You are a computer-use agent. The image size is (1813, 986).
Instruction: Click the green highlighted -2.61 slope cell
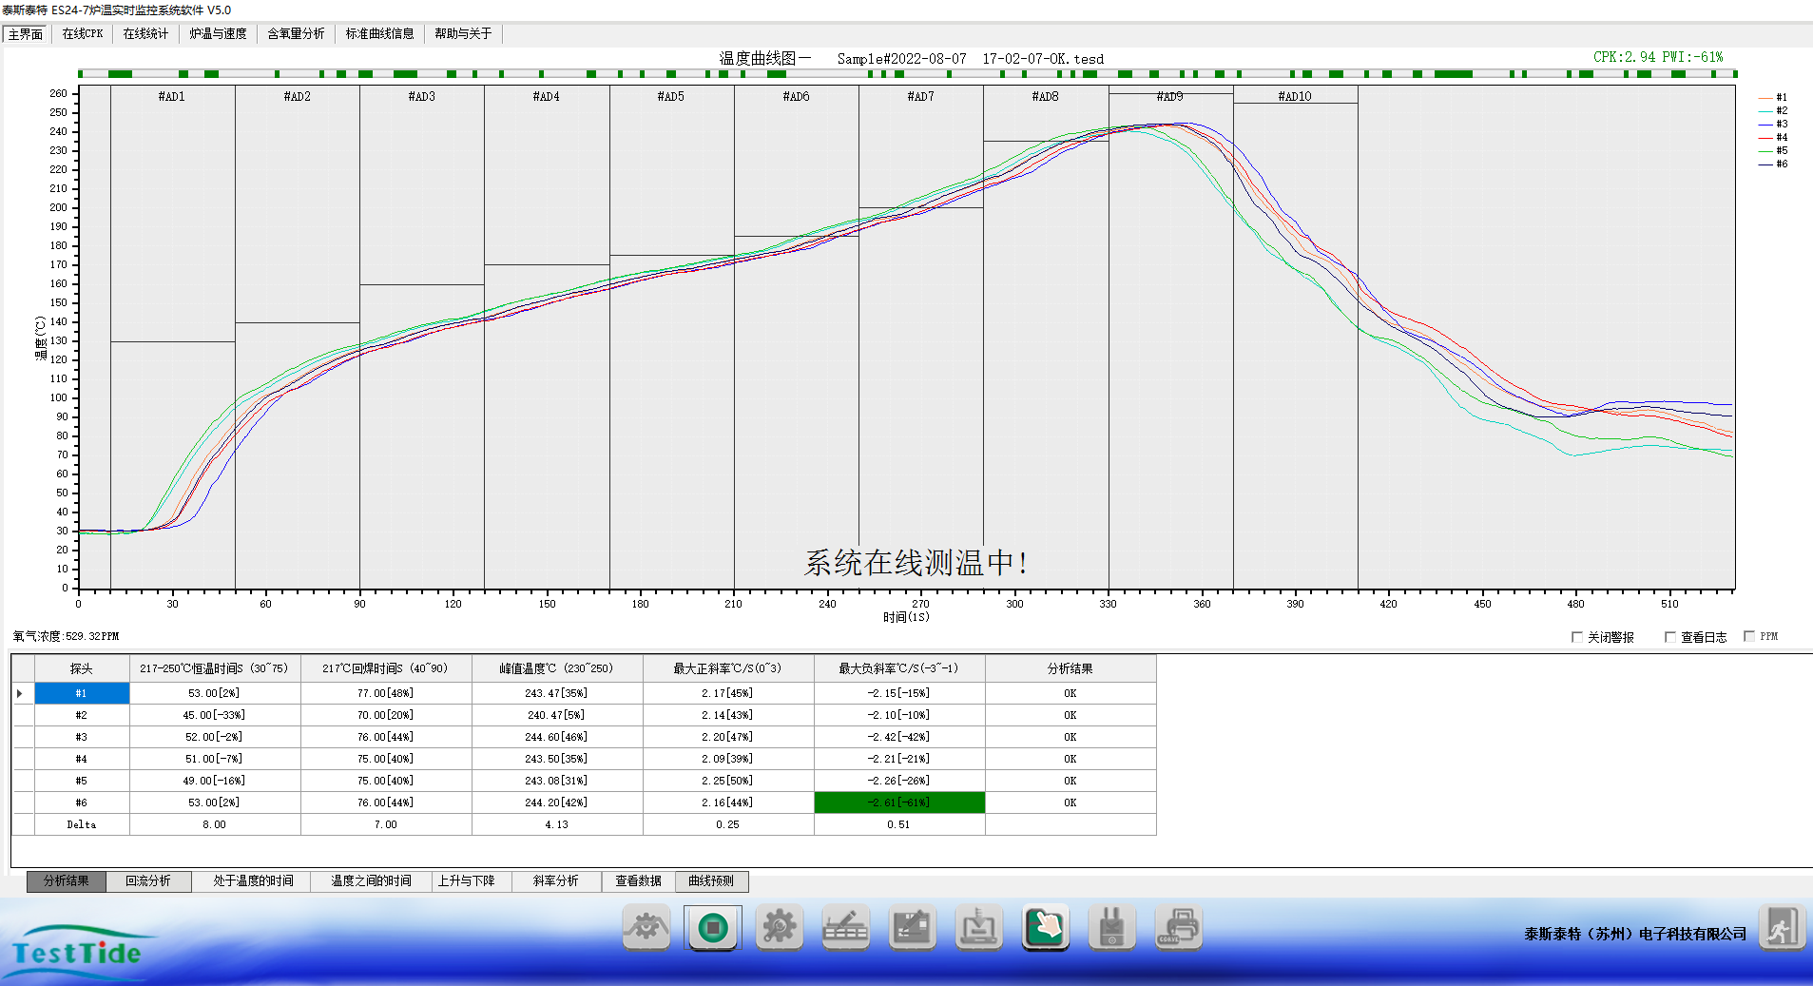click(899, 802)
